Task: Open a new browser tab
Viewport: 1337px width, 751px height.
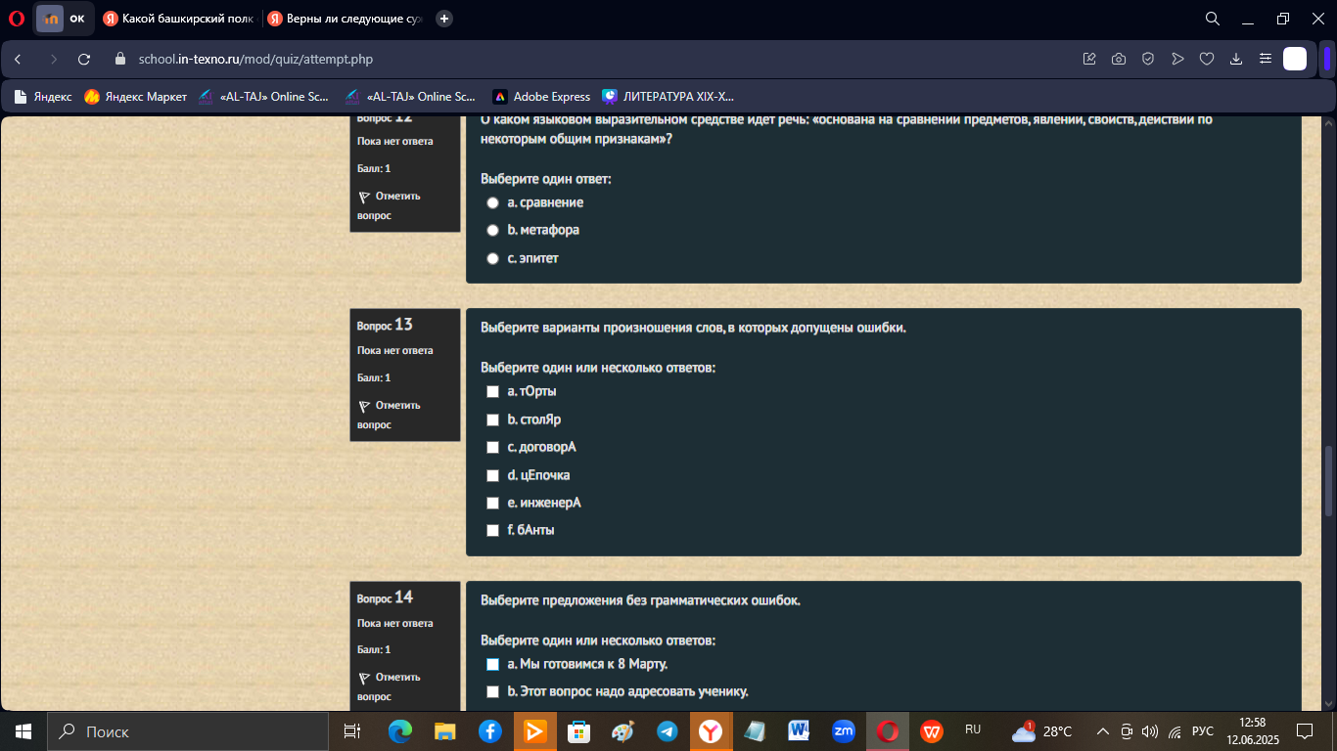Action: click(x=444, y=19)
